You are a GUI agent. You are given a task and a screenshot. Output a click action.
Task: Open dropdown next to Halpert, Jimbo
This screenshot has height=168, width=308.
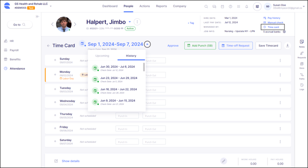coord(130,22)
